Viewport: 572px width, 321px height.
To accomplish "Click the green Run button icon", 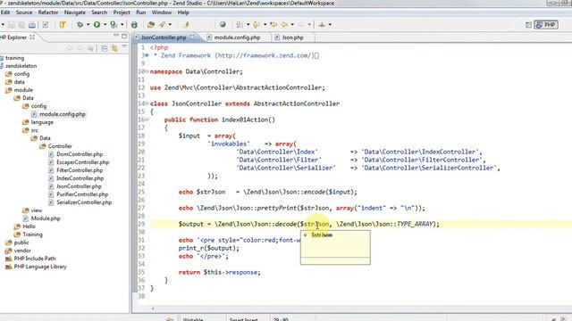I will (x=97, y=25).
